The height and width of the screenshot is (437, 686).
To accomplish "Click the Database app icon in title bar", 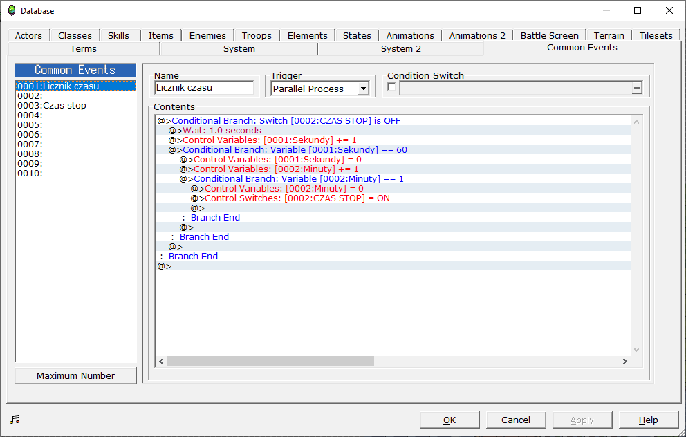I will pyautogui.click(x=11, y=10).
